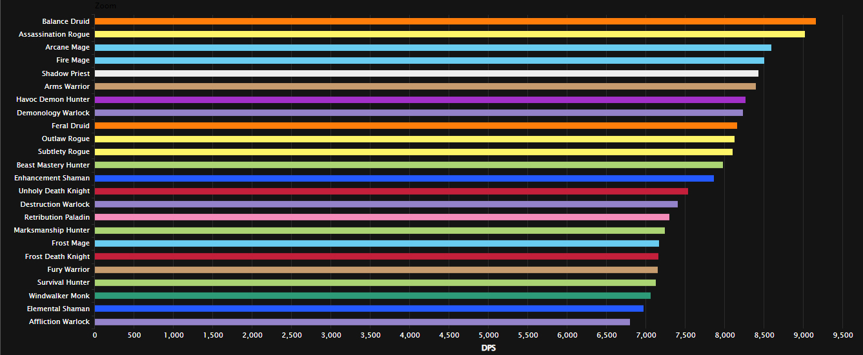Click the Balance Druid bar
The image size is (863, 355).
[455, 21]
